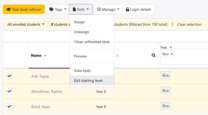
Task: Click the search magnifier icon in column header
Action: (x=153, y=55)
